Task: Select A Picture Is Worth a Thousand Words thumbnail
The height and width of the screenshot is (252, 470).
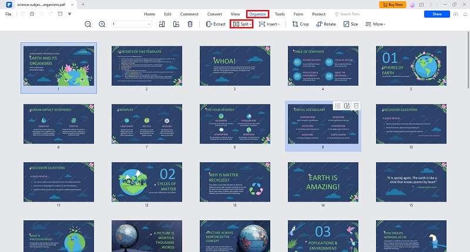Action: (x=147, y=236)
